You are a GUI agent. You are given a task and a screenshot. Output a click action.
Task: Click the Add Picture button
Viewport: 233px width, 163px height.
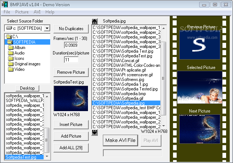point(71,136)
